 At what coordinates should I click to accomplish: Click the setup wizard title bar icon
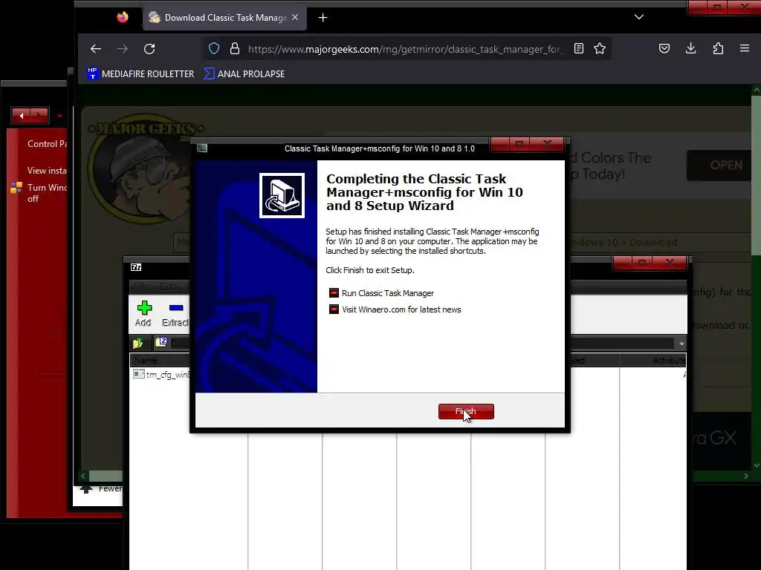coord(202,148)
